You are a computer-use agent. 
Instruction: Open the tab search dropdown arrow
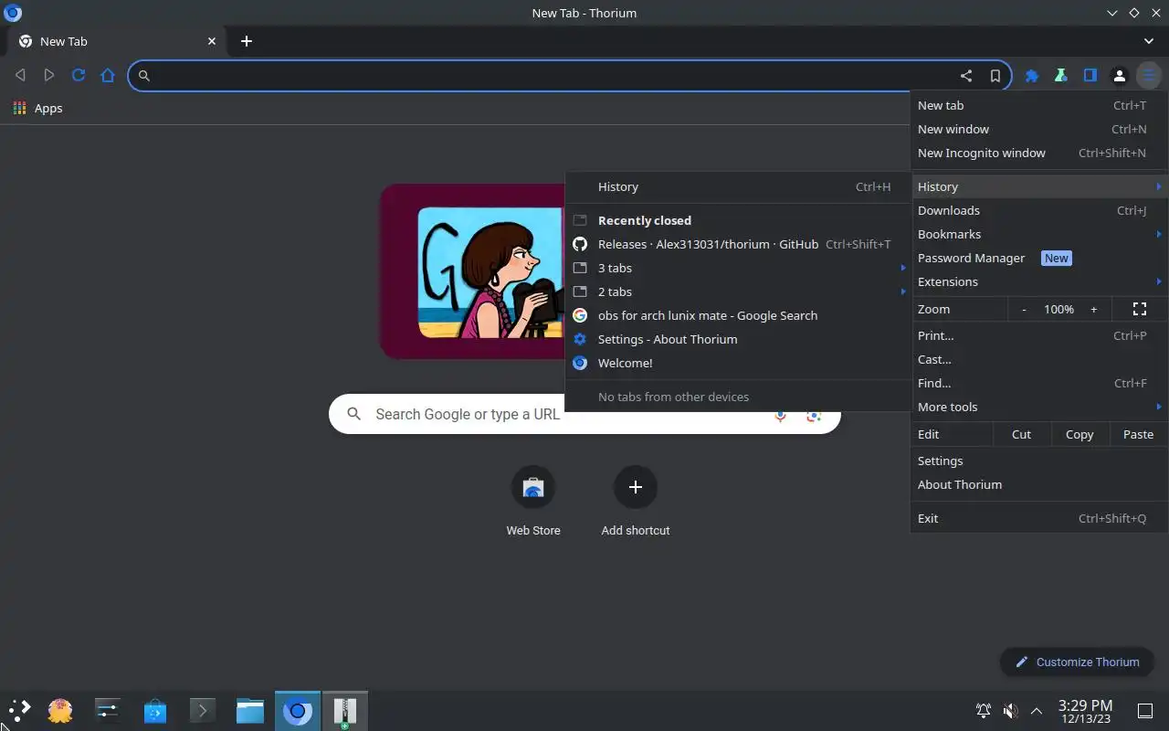pos(1149,41)
